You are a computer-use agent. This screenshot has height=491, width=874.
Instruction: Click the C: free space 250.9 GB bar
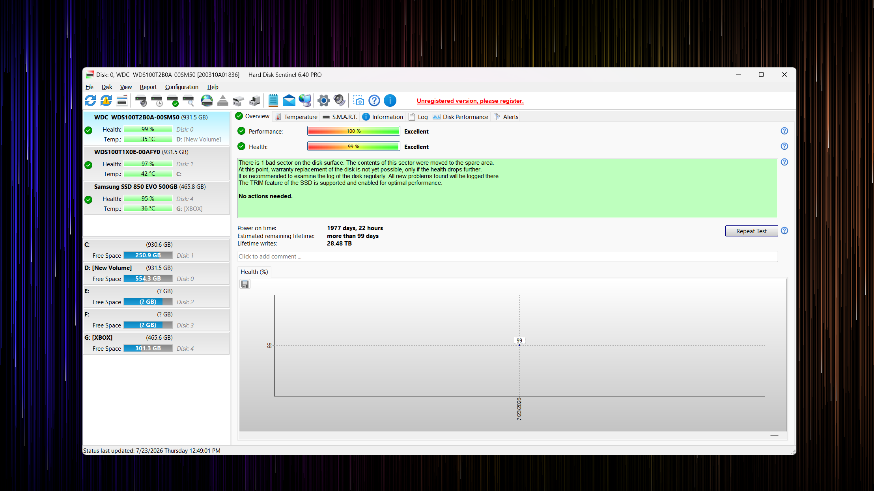(148, 255)
